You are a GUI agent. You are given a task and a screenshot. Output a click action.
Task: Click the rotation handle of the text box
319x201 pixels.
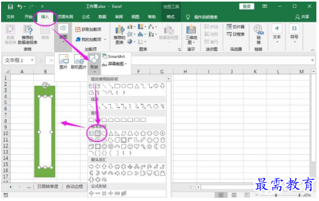[45, 85]
